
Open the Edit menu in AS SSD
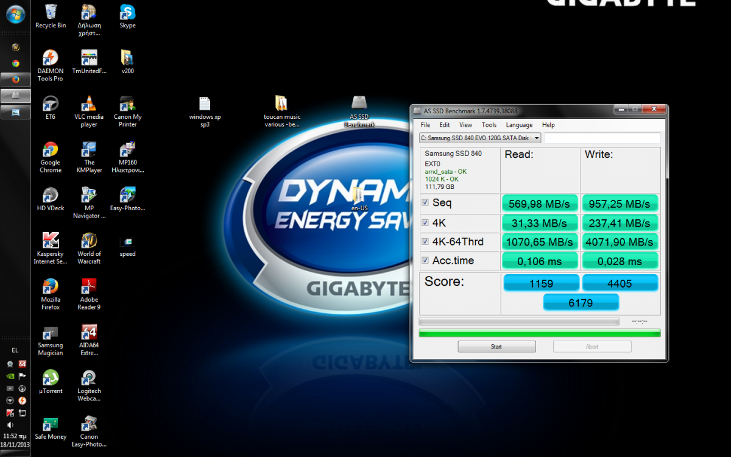tap(445, 125)
